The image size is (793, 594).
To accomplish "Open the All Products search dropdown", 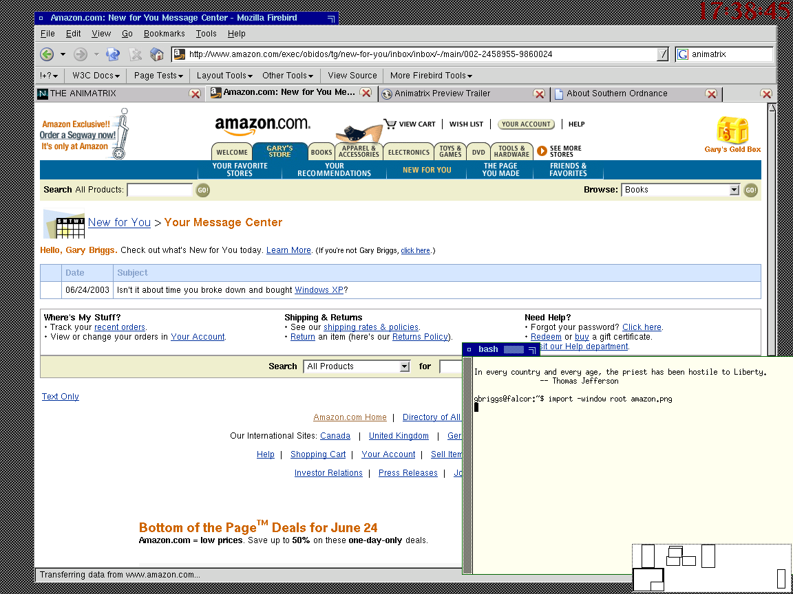I will pos(357,366).
